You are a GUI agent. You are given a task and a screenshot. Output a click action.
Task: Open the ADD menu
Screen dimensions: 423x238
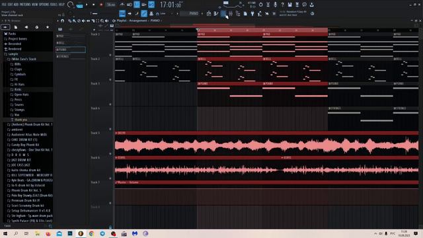click(16, 5)
